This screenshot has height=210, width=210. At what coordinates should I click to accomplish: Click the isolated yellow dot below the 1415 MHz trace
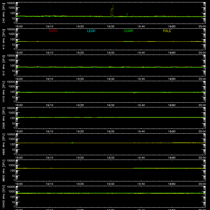click(x=134, y=98)
